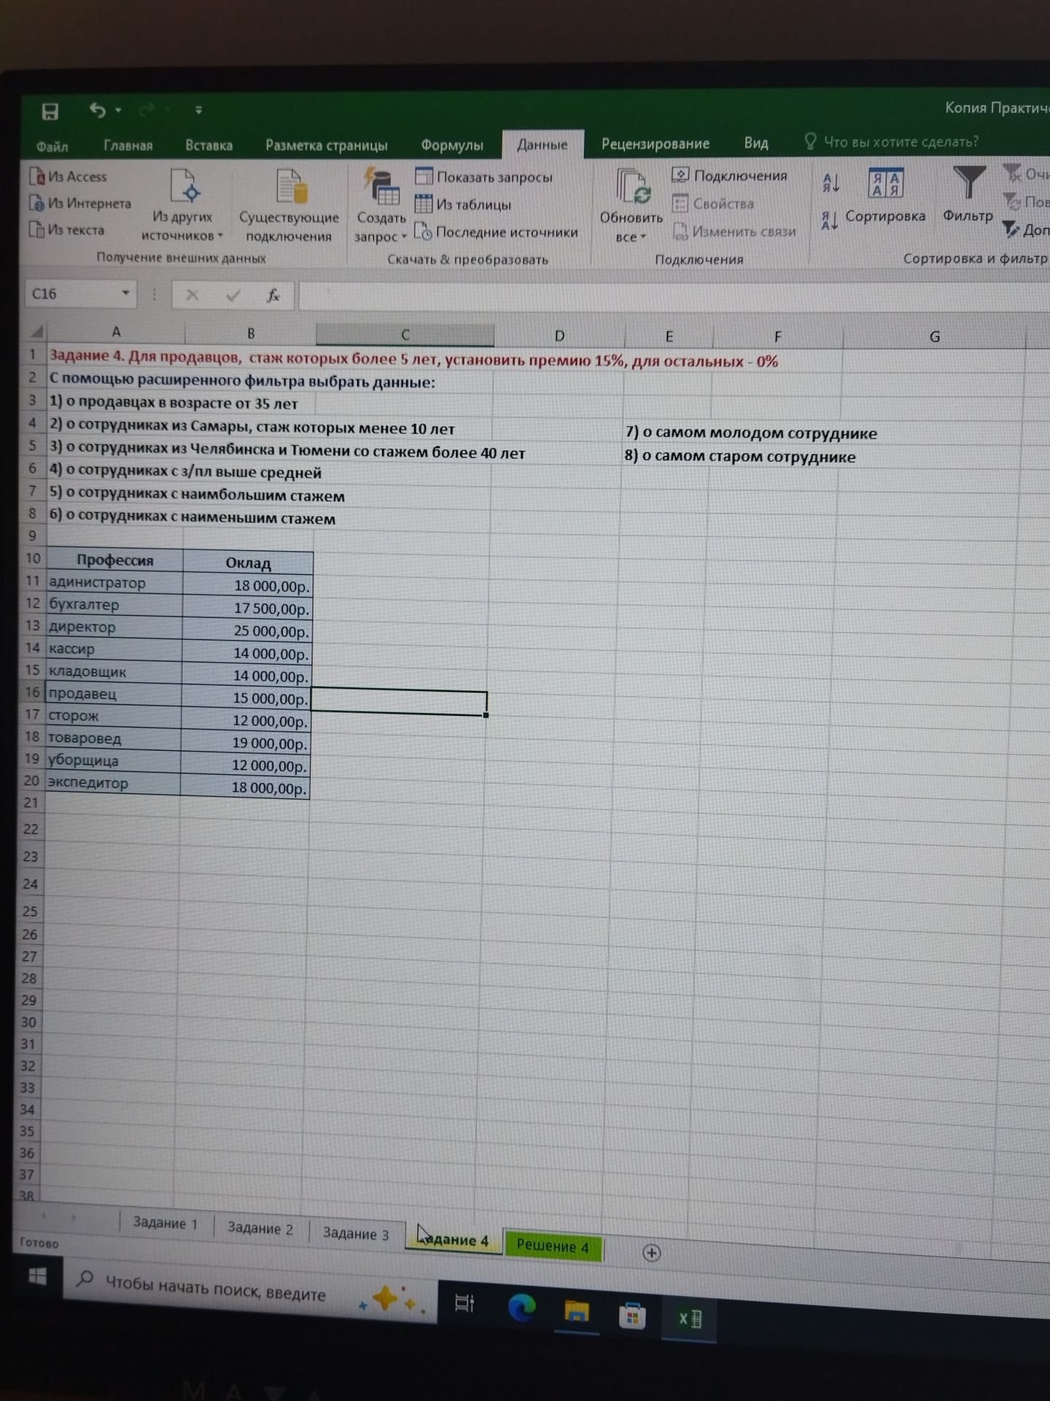Select the header cell 'Профессия'

(x=114, y=560)
